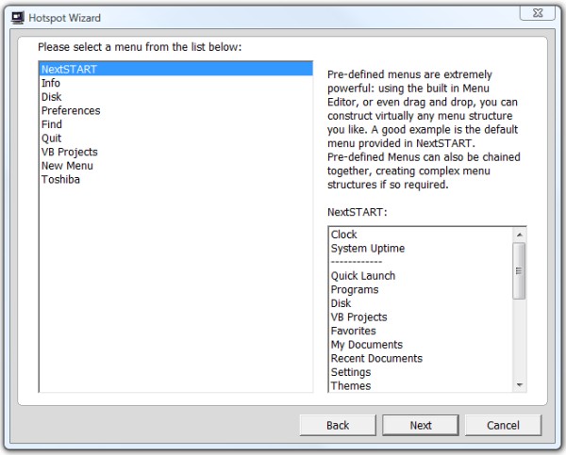This screenshot has height=455, width=566.
Task: Choose the Quit menu entry
Action: pos(52,138)
